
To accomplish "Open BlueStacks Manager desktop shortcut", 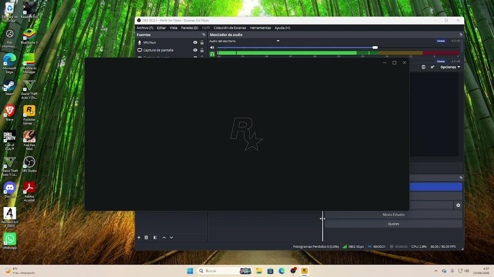I will [29, 63].
